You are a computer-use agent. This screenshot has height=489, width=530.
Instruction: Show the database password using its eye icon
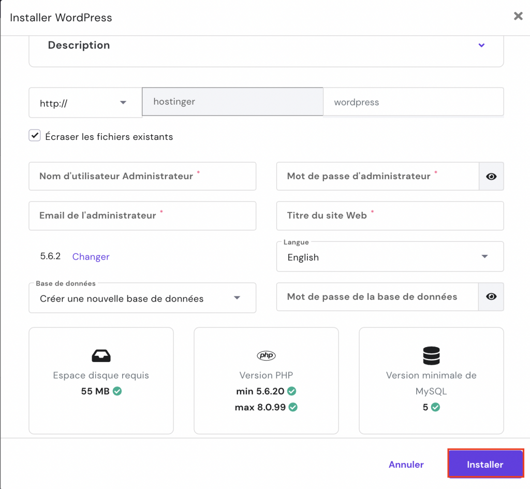(x=491, y=296)
